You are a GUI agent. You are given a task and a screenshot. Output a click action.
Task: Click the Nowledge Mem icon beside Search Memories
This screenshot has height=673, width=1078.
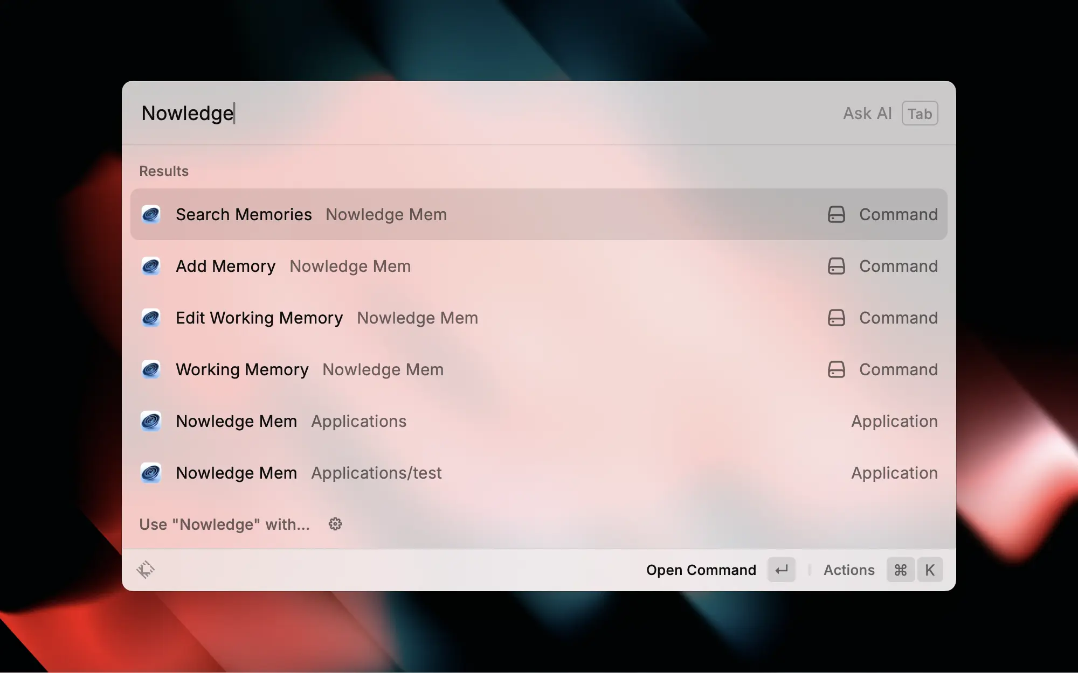[x=151, y=214]
